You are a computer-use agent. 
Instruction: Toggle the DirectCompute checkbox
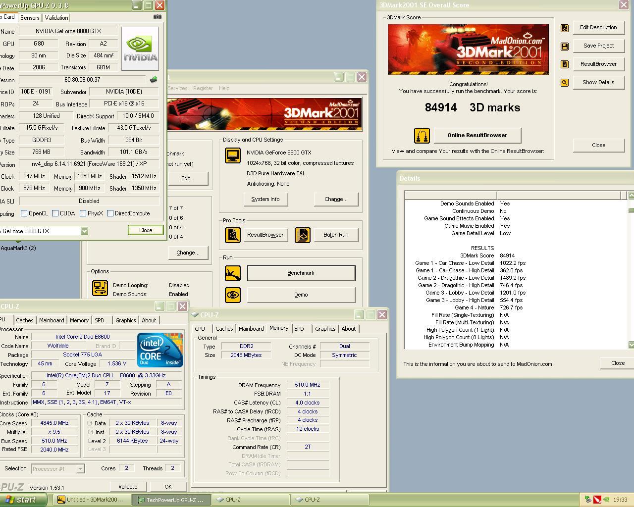(x=110, y=213)
